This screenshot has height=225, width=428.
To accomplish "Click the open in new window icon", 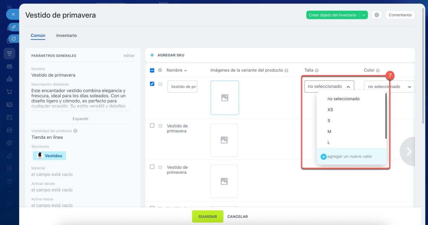I will click(x=14, y=39).
